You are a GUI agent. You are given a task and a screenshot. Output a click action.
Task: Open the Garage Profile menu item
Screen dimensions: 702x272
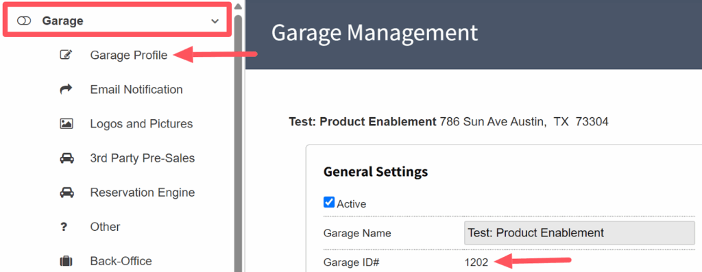coord(129,55)
